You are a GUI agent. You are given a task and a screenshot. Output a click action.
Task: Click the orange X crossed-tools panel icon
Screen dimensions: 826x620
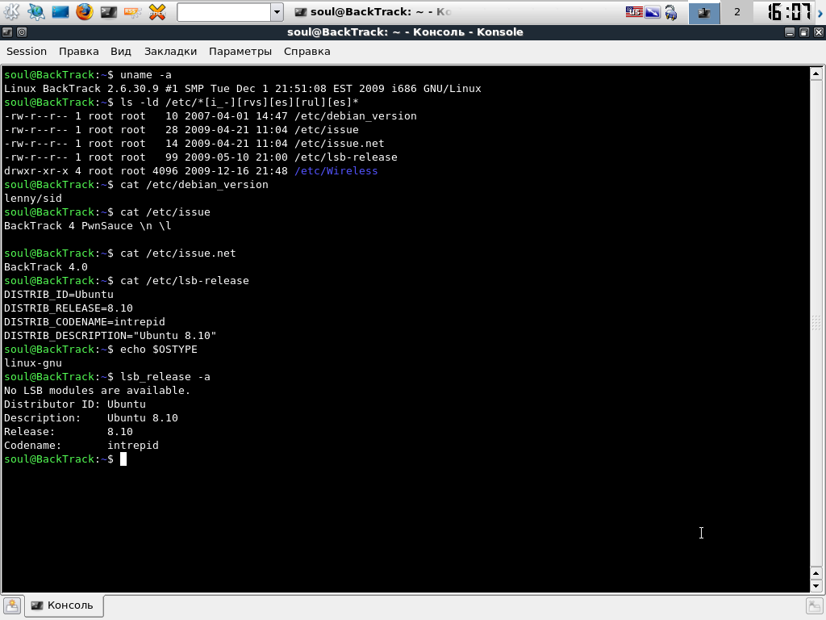[157, 11]
